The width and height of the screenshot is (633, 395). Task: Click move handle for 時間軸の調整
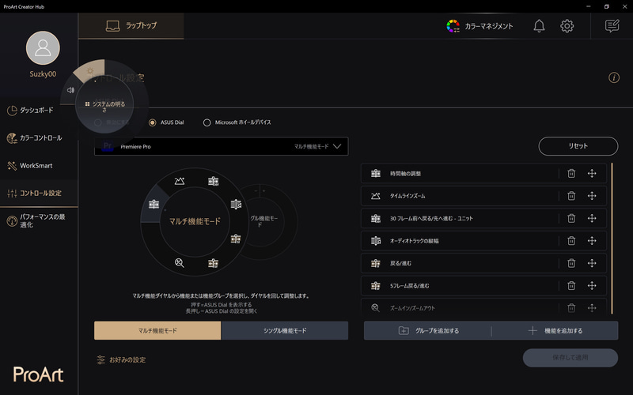coord(592,173)
